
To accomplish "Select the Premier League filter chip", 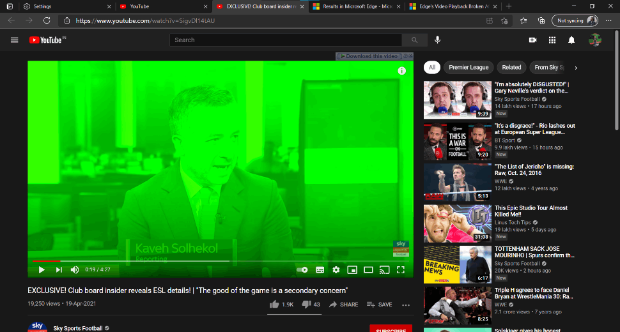I will [x=469, y=68].
